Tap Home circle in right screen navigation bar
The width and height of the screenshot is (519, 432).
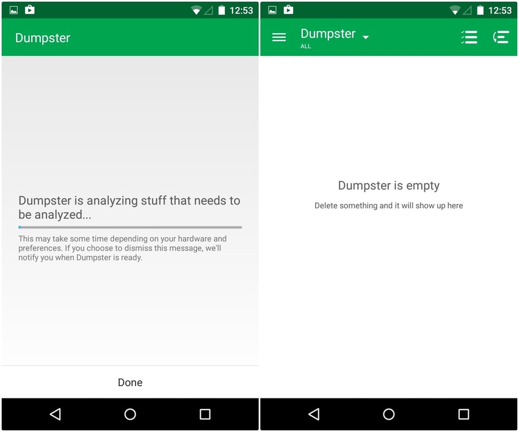pos(388,414)
